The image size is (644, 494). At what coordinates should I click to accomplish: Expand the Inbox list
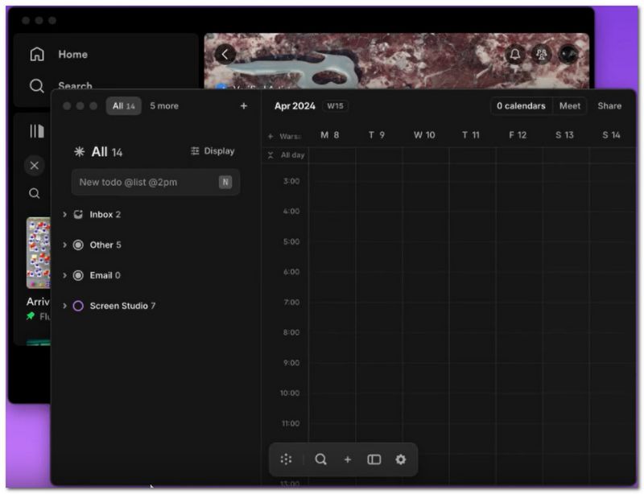tap(66, 214)
